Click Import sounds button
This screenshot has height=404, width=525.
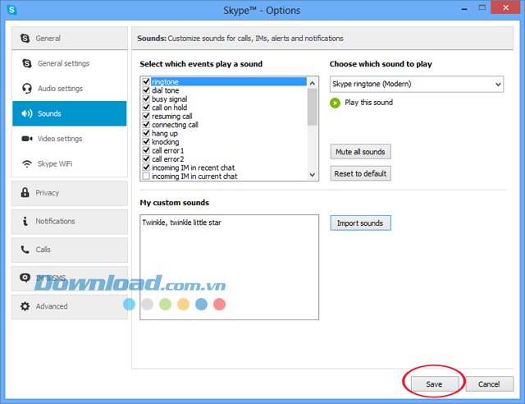click(360, 223)
